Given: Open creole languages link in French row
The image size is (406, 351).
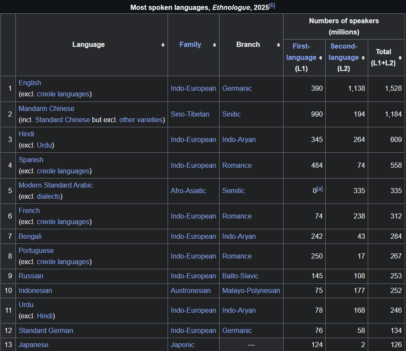Looking at the screenshot, I should tap(63, 222).
